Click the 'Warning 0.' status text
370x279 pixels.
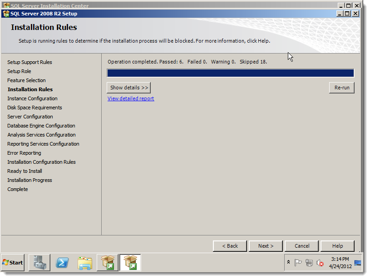pos(223,62)
